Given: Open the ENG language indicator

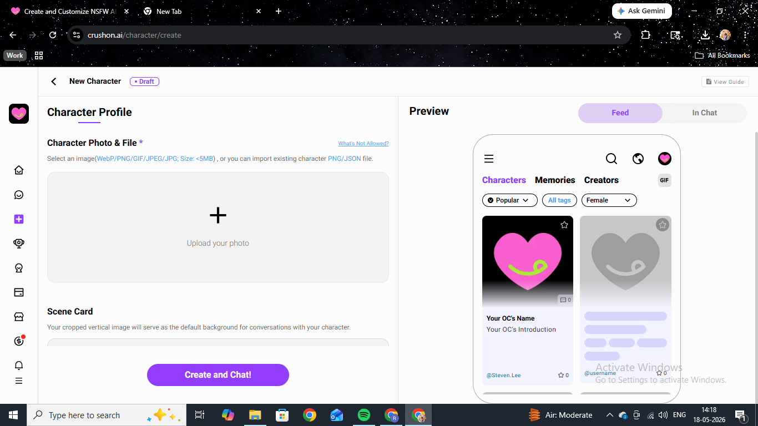Looking at the screenshot, I should click(x=679, y=415).
